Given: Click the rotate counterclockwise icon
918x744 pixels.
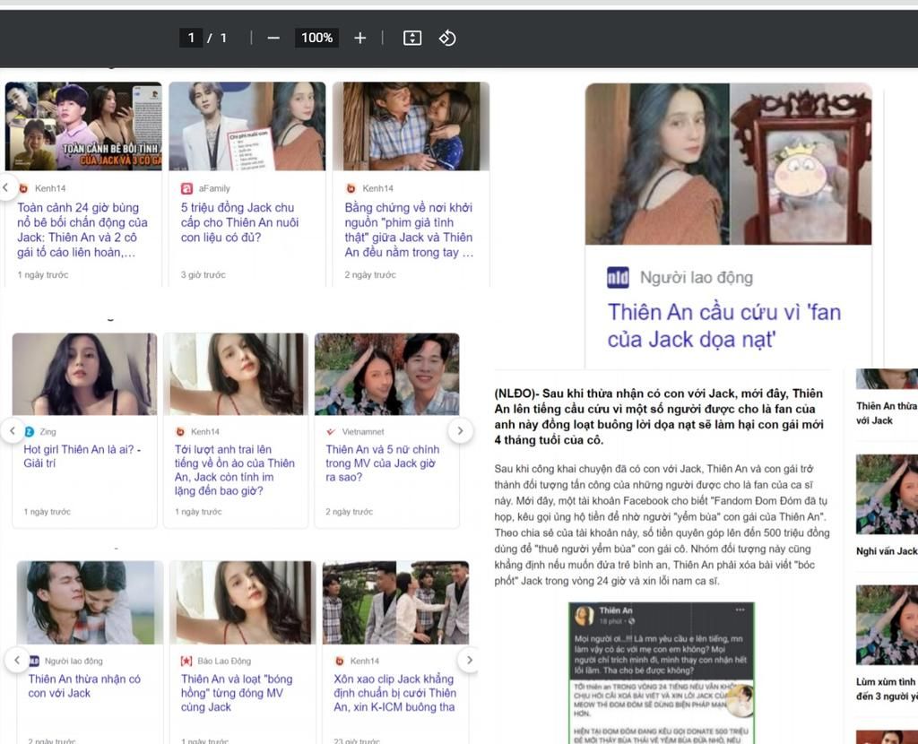Looking at the screenshot, I should coord(447,38).
